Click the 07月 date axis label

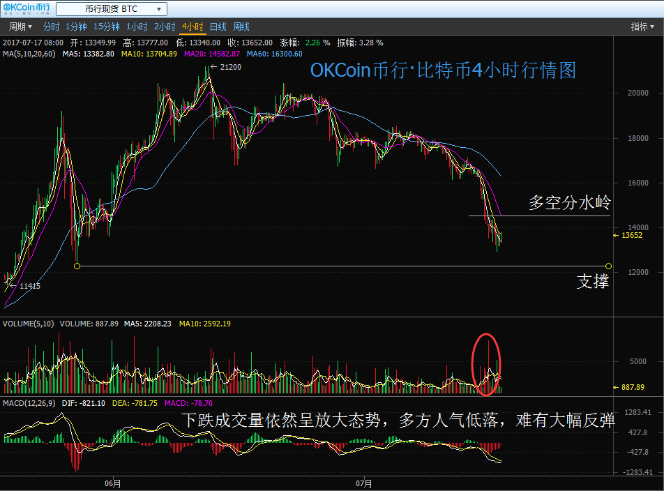[x=364, y=483]
